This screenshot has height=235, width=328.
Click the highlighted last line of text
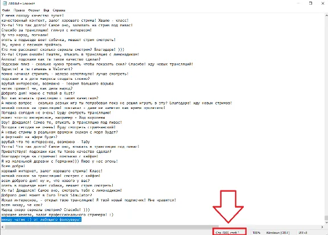(x=41, y=219)
